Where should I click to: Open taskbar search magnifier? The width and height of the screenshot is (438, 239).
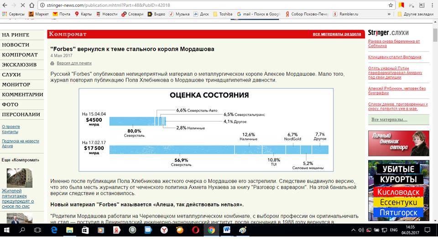22,230
